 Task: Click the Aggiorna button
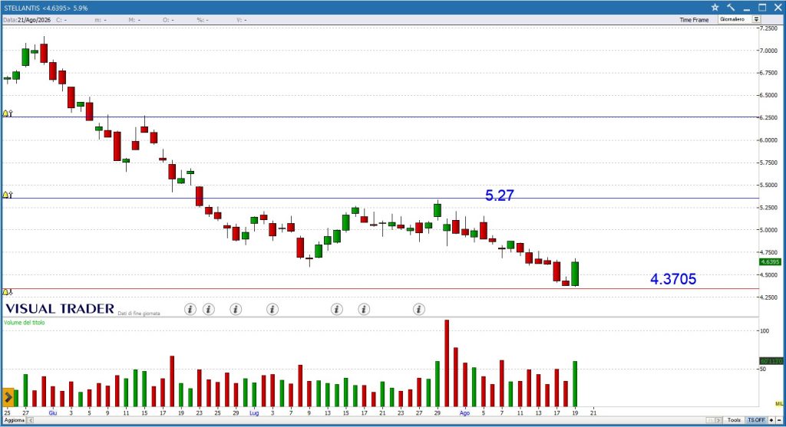point(15,420)
